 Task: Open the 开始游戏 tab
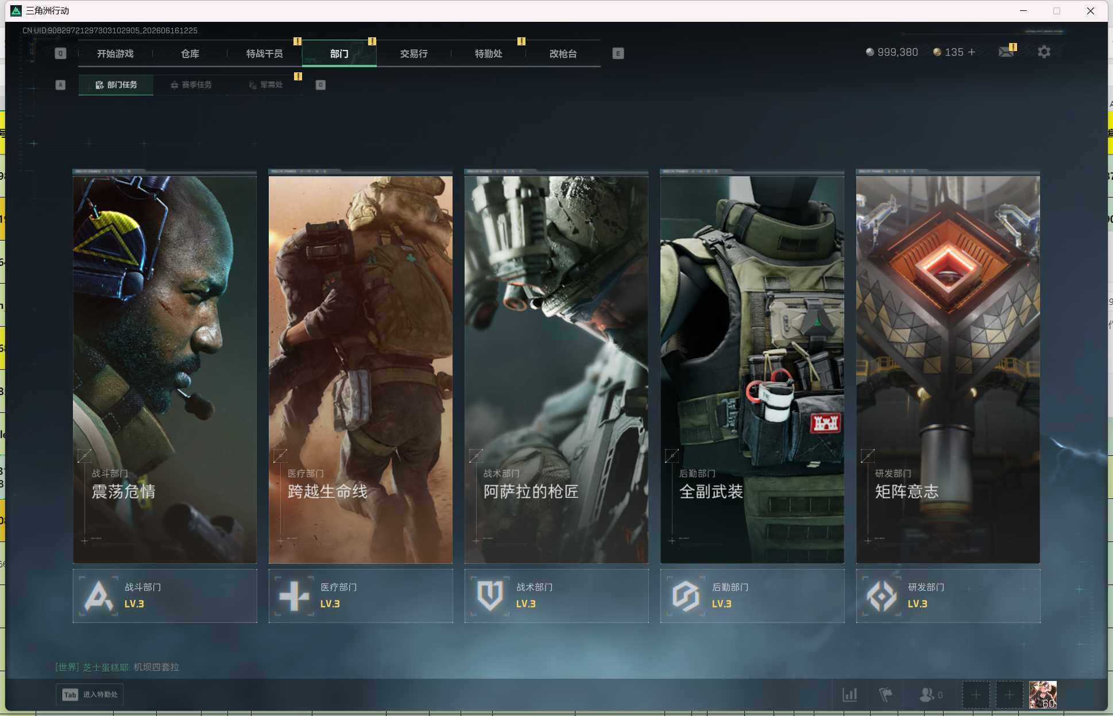[x=115, y=53]
